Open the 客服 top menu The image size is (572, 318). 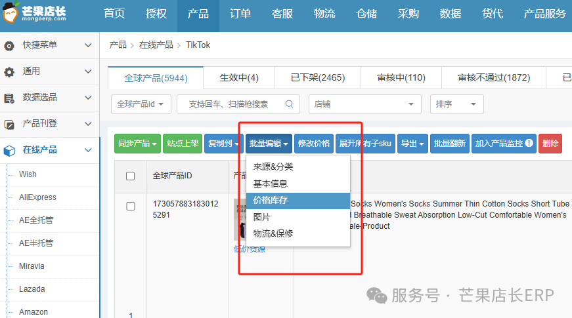282,14
